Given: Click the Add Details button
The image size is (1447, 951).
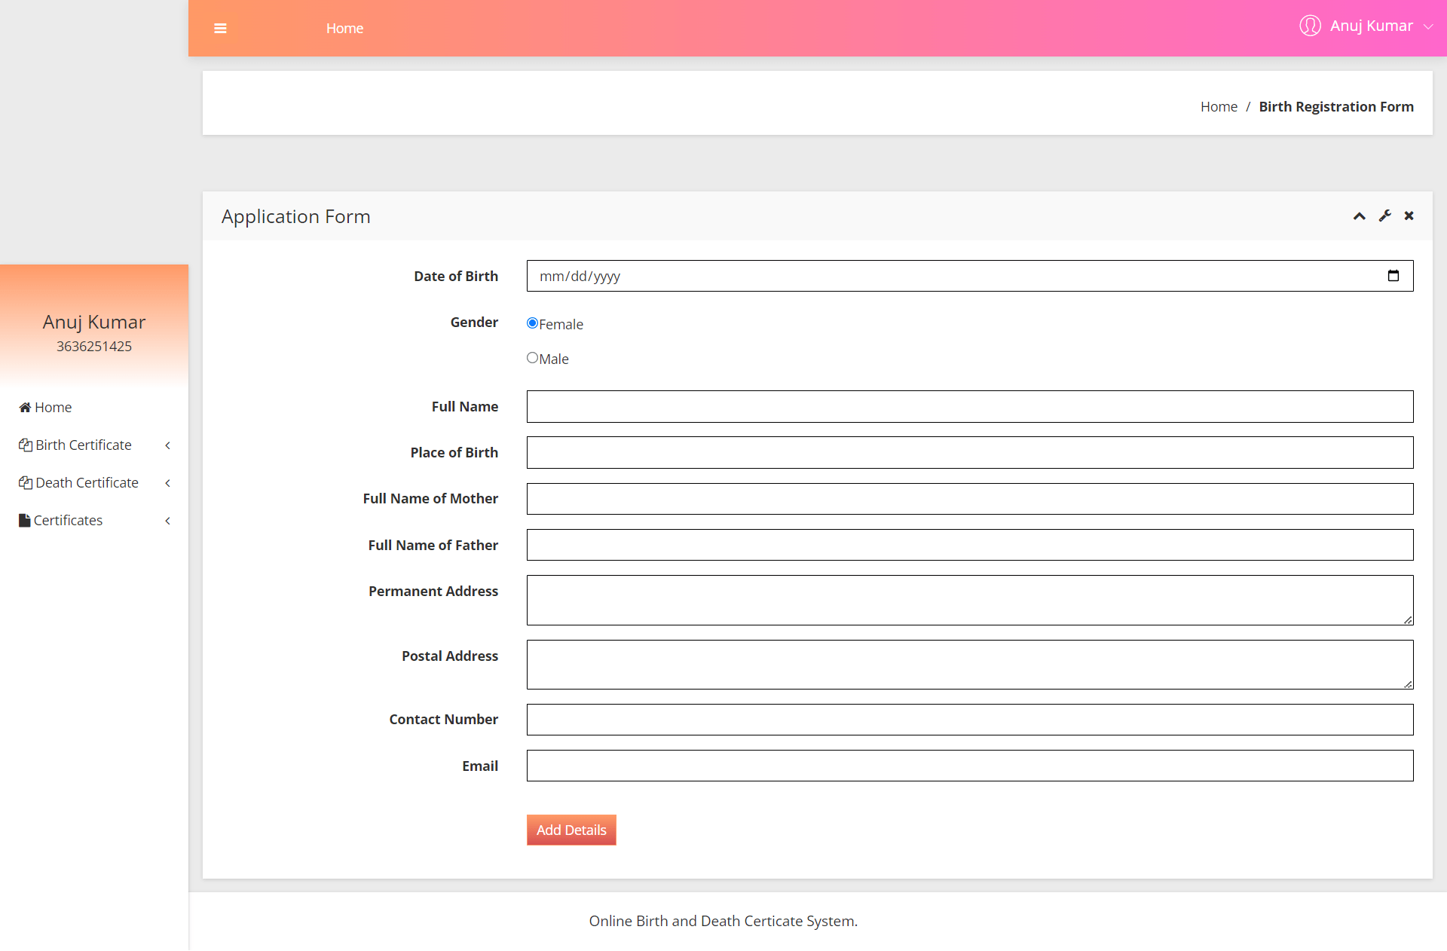Looking at the screenshot, I should [571, 830].
